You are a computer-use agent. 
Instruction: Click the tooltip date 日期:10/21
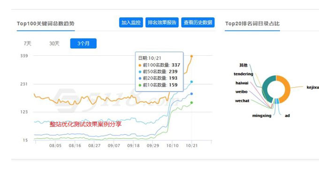click(x=150, y=58)
